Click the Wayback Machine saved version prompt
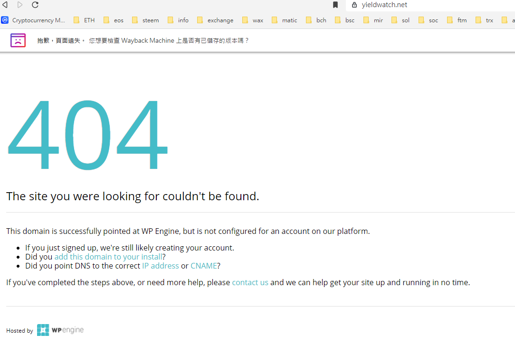Screen dimensions: 515x344 pyautogui.click(x=169, y=40)
